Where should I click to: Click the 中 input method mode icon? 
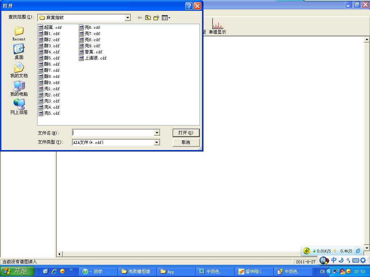point(334,260)
